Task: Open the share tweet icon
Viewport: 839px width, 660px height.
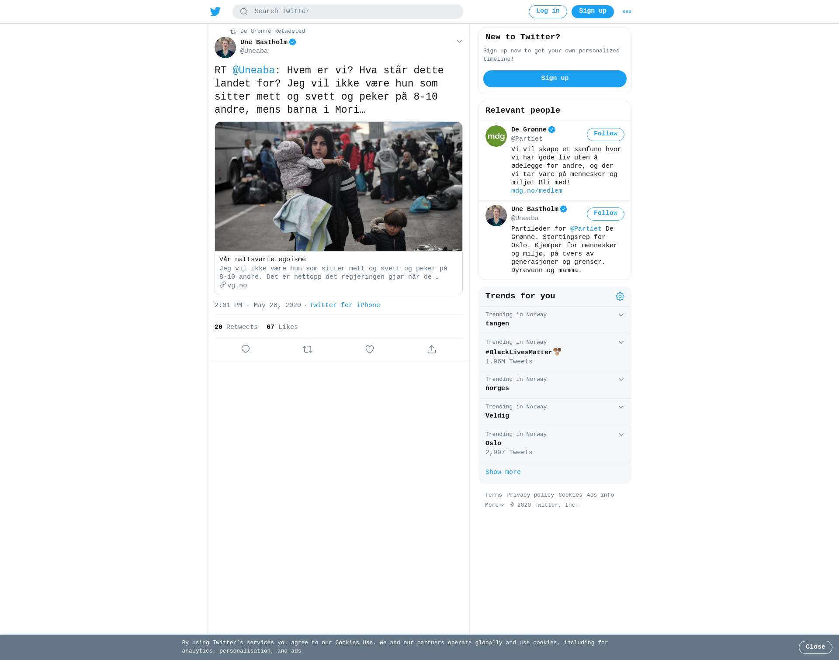Action: point(432,349)
